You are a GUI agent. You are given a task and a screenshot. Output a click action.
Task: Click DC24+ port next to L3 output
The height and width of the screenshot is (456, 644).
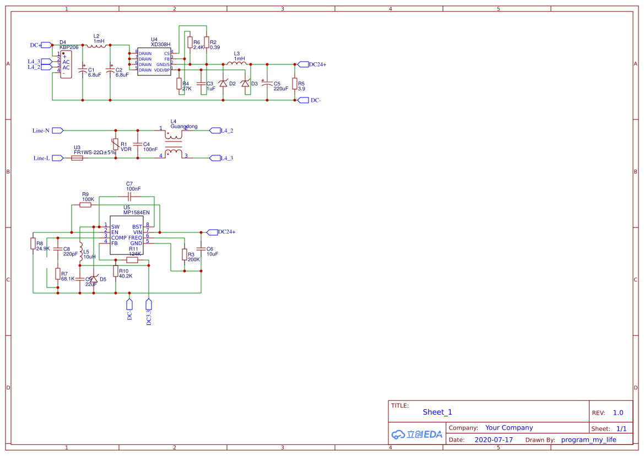click(303, 64)
